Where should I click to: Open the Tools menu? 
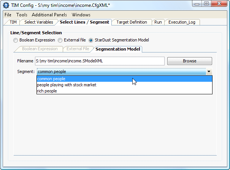[x=22, y=15]
